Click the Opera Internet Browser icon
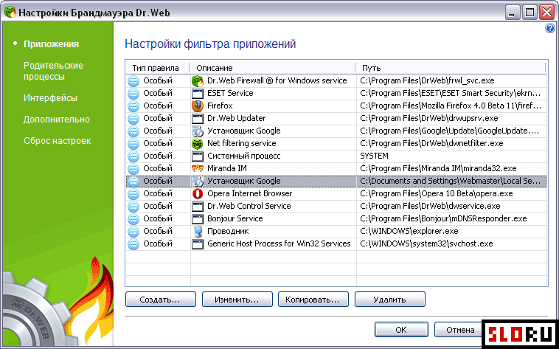 [197, 194]
